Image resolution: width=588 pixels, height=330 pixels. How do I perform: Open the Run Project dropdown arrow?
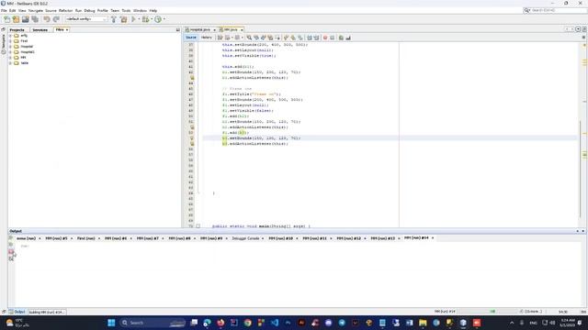(139, 19)
